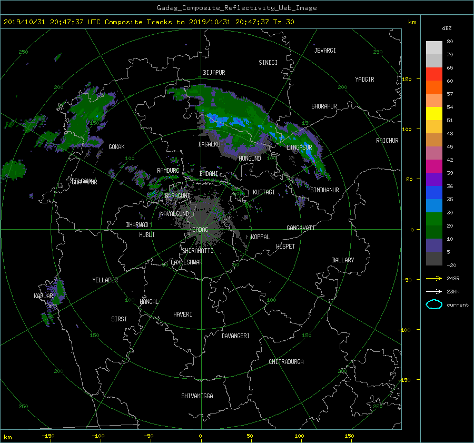
Task: Click the BIJAPUR city label
Action: pyautogui.click(x=214, y=73)
